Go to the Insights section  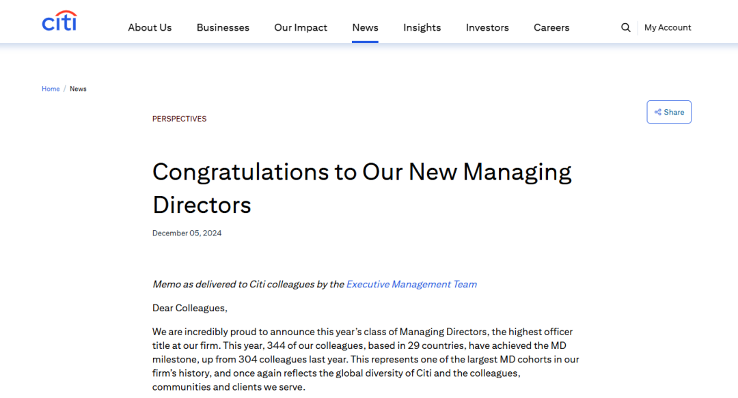(422, 28)
